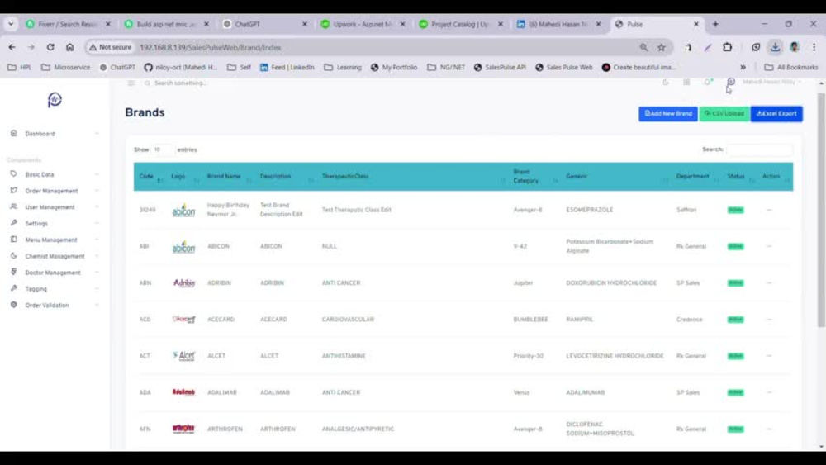Click the Chemist Management sidebar icon

14,255
